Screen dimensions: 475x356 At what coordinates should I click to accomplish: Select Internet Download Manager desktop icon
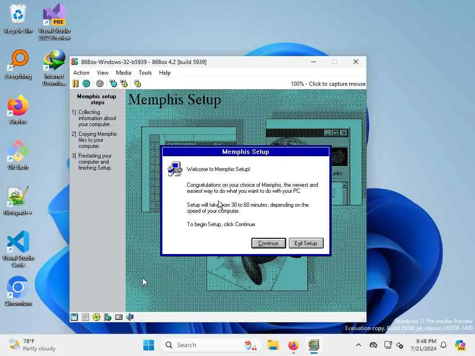pyautogui.click(x=54, y=67)
